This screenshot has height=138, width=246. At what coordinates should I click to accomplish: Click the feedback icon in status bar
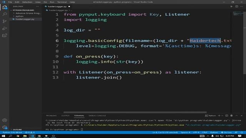(236, 132)
